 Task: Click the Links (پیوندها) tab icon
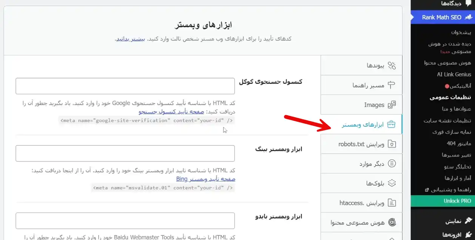coord(392,65)
